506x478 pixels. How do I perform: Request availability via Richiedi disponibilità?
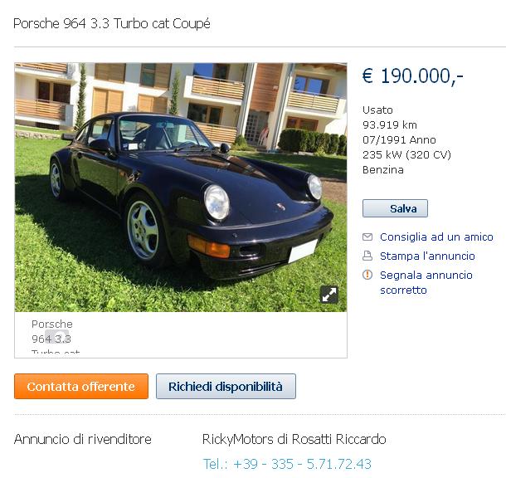226,387
